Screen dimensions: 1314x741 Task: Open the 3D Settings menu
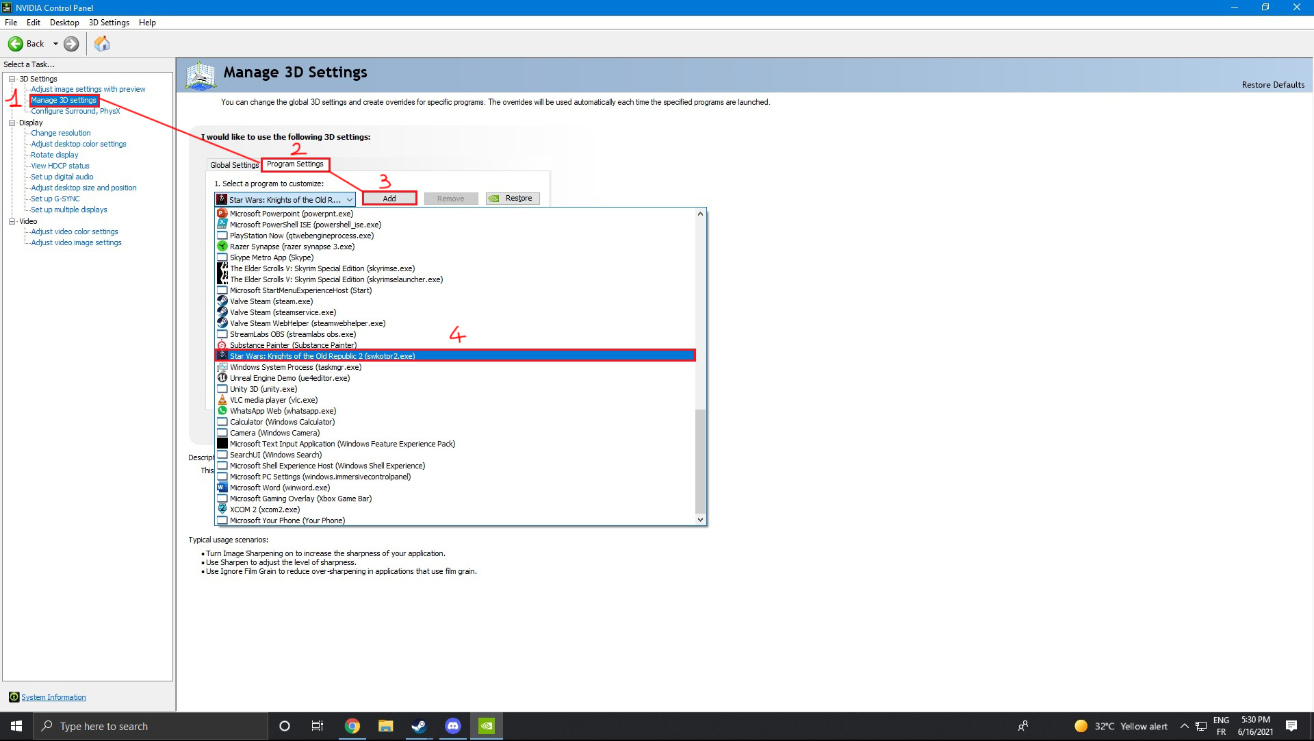109,23
